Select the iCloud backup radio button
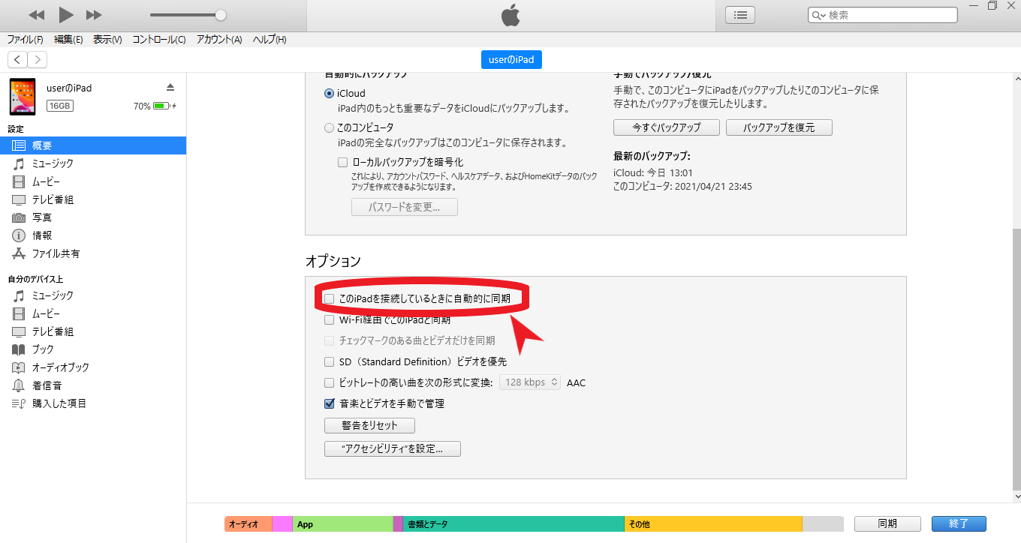 point(329,94)
